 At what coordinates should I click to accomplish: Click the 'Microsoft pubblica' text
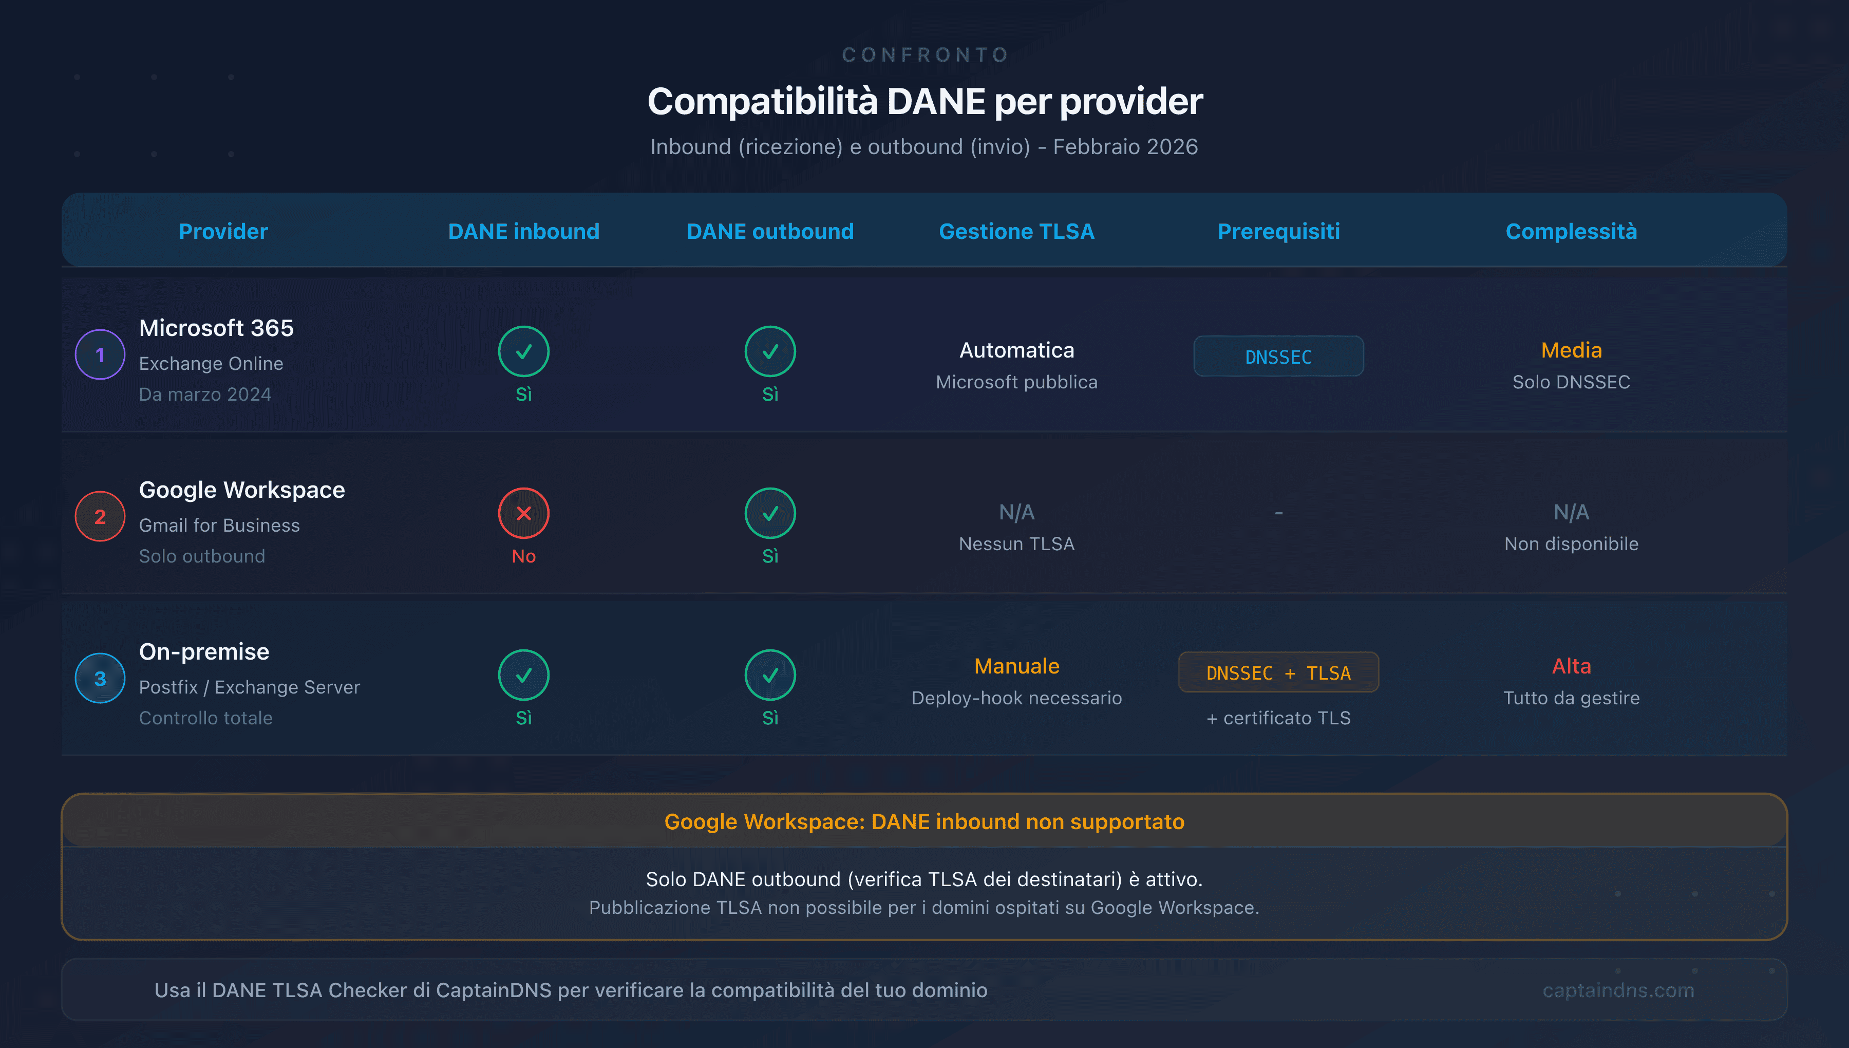pyautogui.click(x=1016, y=382)
